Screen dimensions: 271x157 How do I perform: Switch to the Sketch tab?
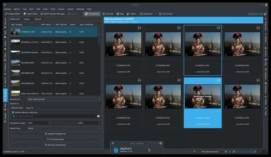click(38, 19)
